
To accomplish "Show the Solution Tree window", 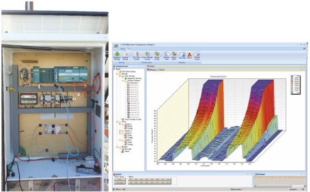I will 167,56.
